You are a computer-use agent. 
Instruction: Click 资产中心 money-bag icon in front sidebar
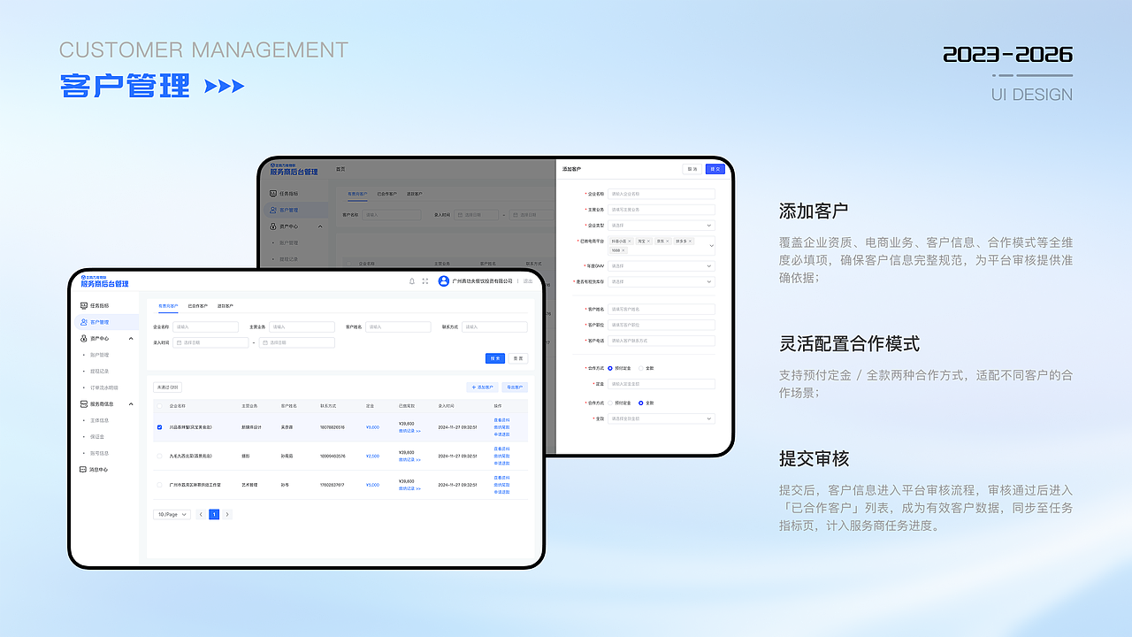84,338
